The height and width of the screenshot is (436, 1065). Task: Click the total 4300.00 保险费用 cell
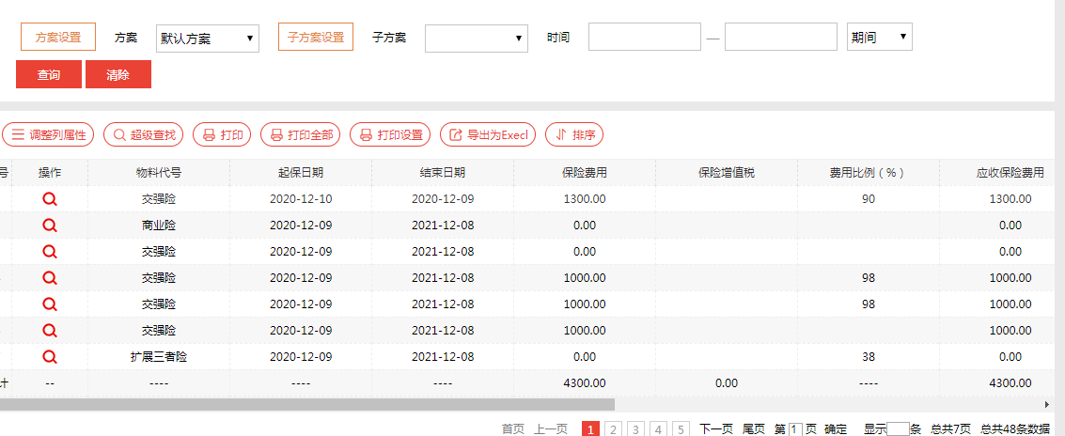[x=585, y=383]
